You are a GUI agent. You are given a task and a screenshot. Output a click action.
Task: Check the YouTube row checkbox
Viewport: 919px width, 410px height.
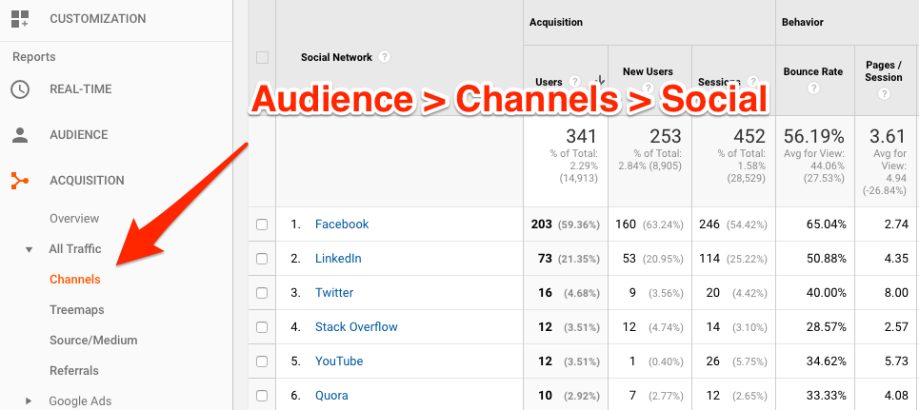262,361
